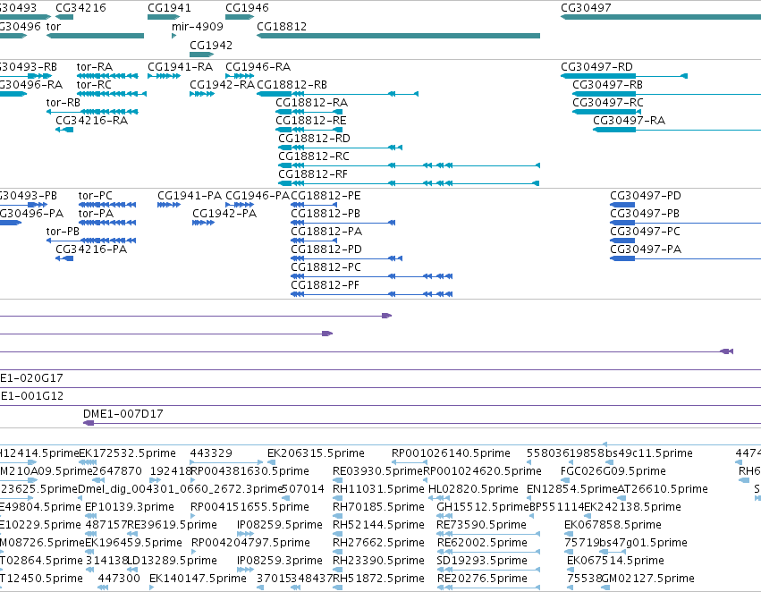This screenshot has width=761, height=592.
Task: Select the long CG18812 gene bar
Action: pyautogui.click(x=398, y=36)
